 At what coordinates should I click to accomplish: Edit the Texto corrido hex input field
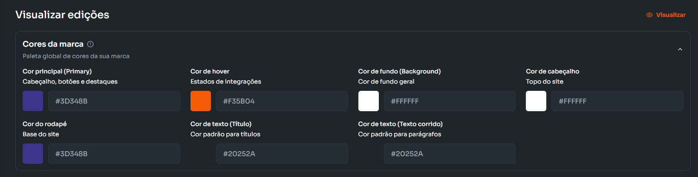(450, 154)
